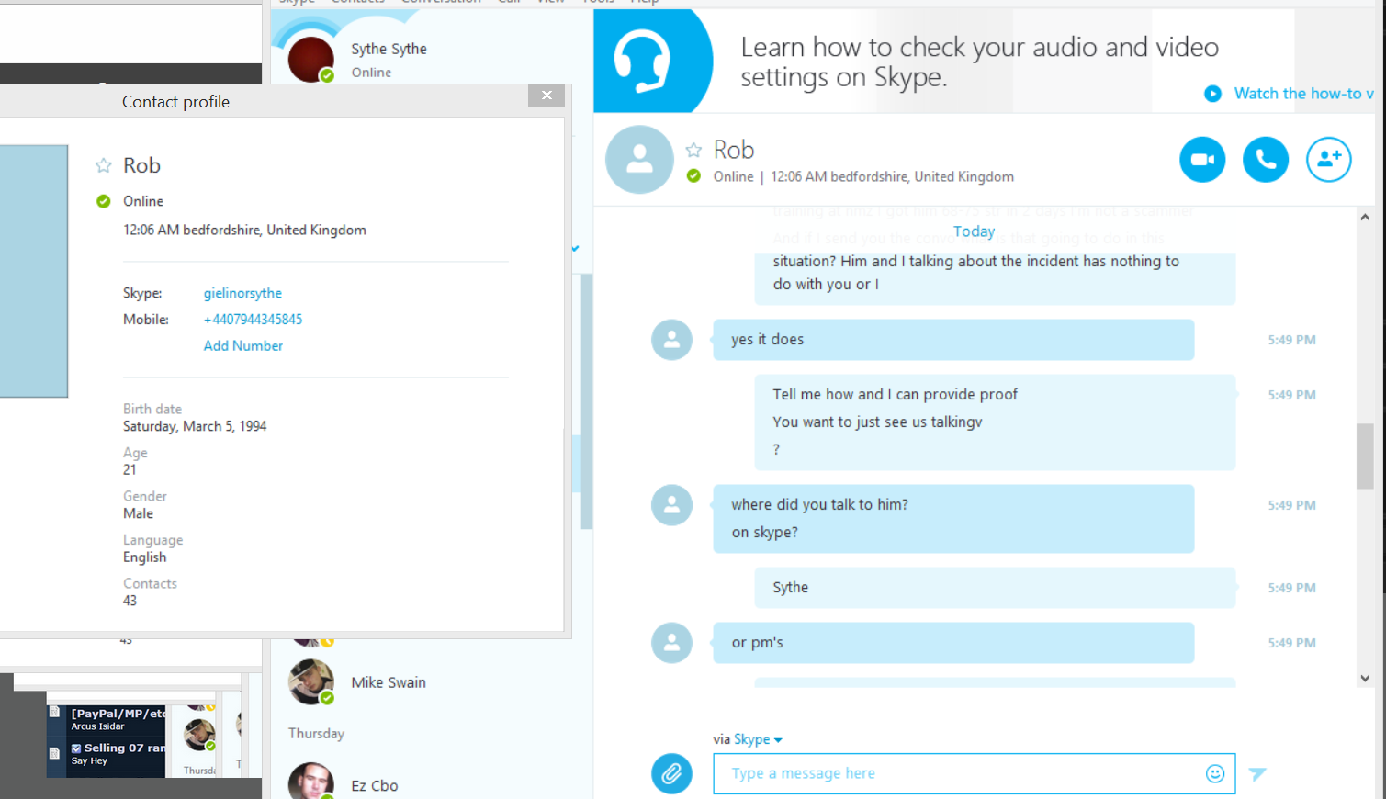Click Rob's name in chat header
The image size is (1386, 799).
pos(734,150)
